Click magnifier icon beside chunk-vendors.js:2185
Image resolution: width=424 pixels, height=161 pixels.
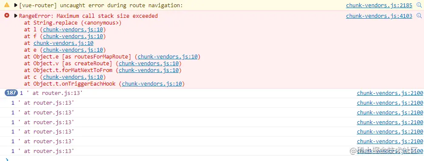[419, 5]
